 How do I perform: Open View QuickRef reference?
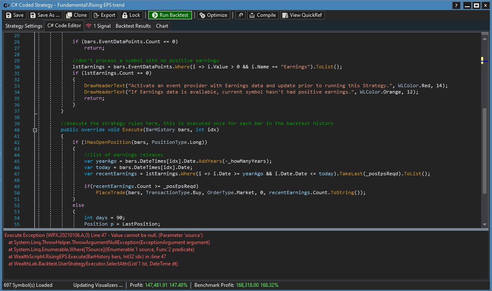click(302, 15)
